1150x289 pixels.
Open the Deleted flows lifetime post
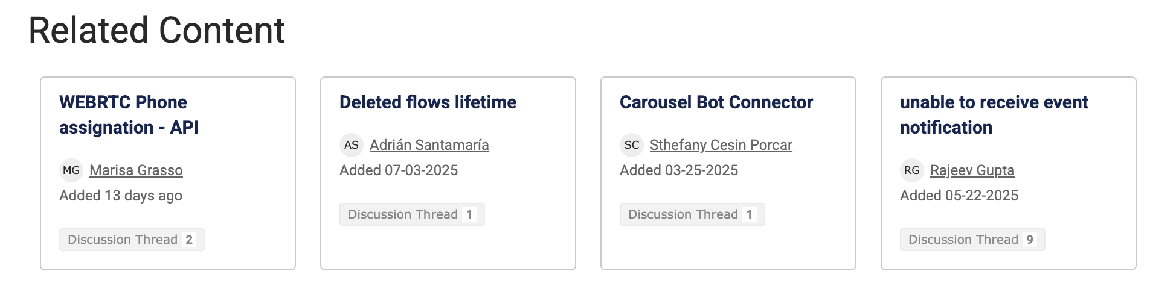(428, 102)
